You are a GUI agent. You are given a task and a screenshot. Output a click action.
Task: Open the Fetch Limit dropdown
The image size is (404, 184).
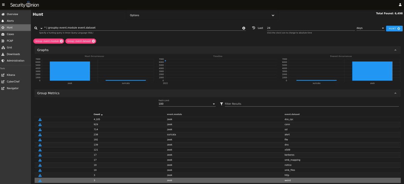[x=187, y=104]
